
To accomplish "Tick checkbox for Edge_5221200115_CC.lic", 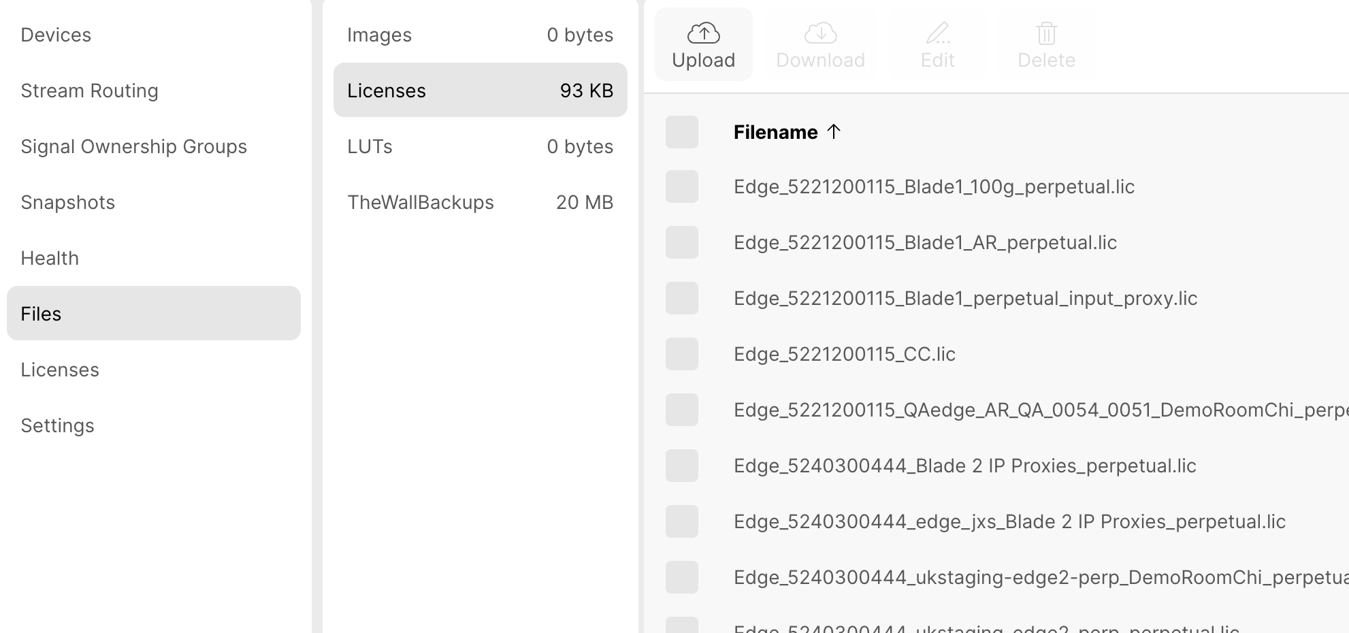I will point(682,354).
